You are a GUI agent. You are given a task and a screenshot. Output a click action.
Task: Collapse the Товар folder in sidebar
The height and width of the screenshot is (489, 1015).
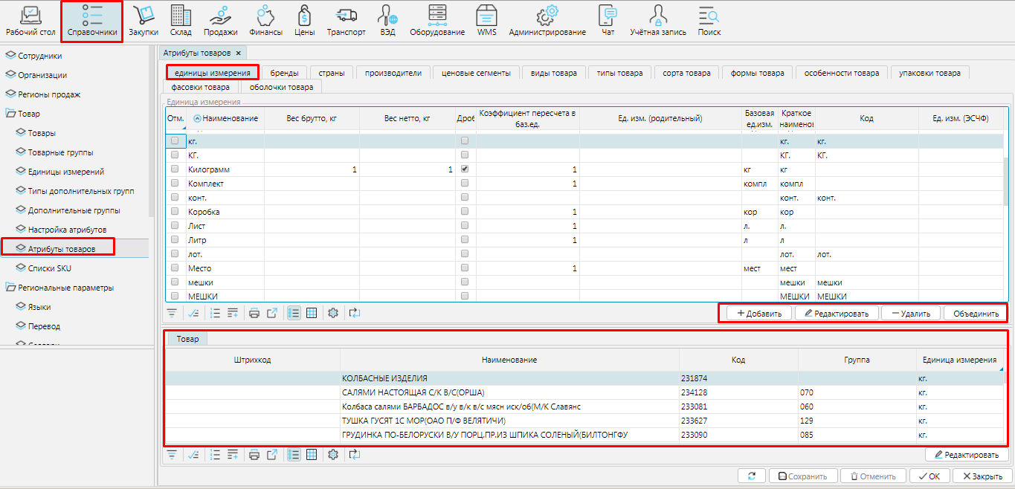click(10, 114)
